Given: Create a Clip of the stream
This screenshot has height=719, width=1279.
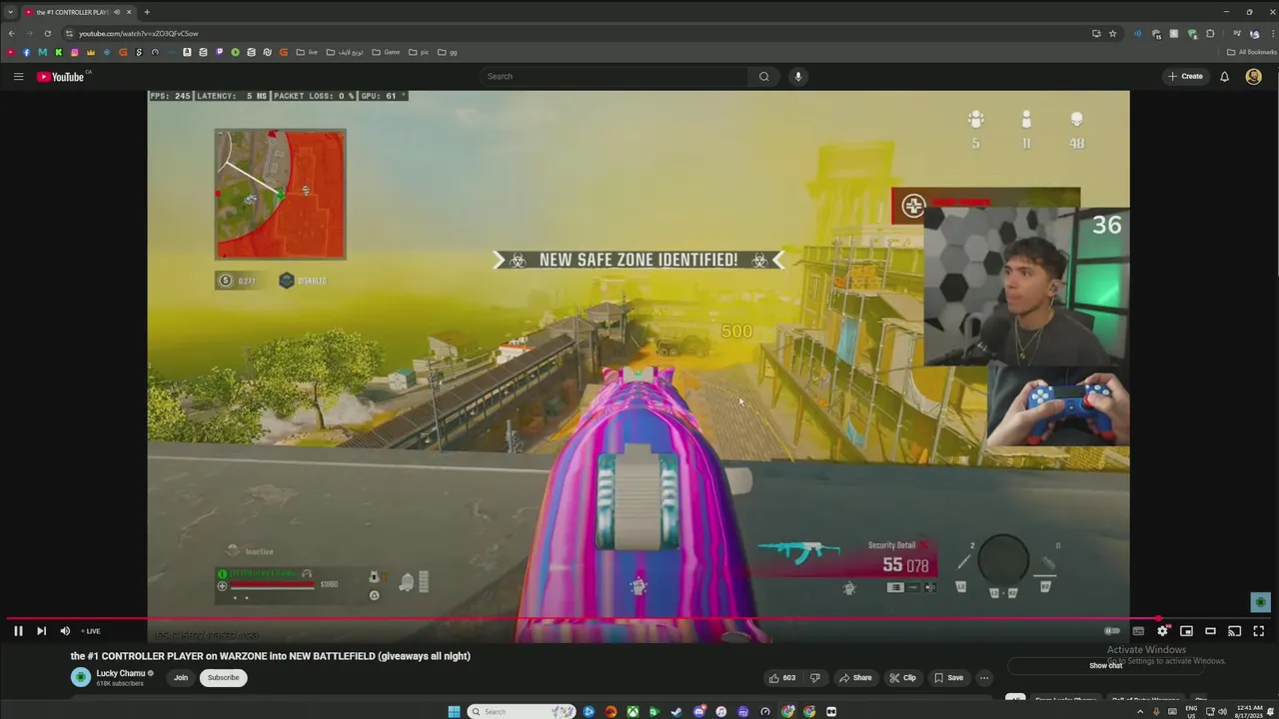Looking at the screenshot, I should click(x=902, y=677).
